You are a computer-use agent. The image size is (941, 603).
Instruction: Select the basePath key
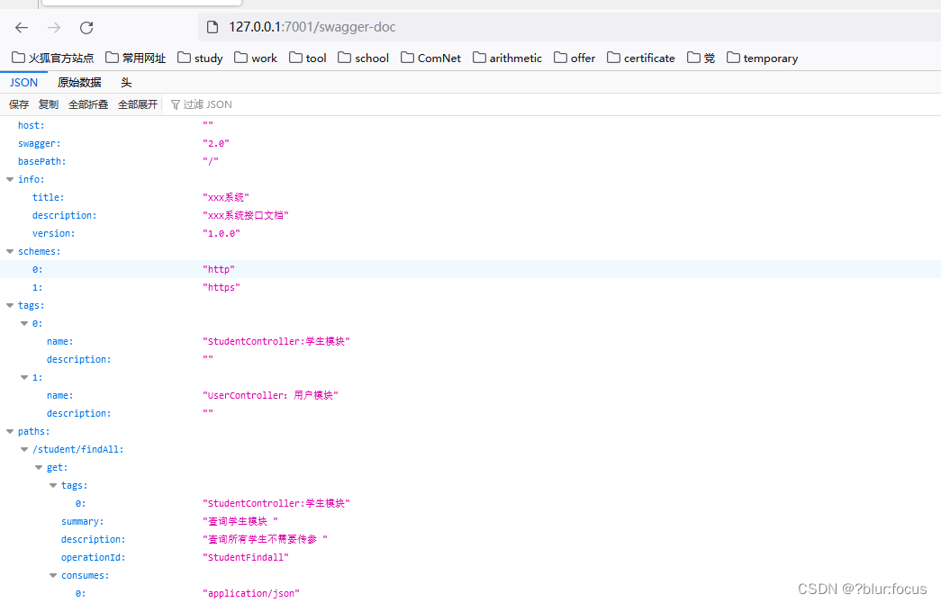(42, 161)
